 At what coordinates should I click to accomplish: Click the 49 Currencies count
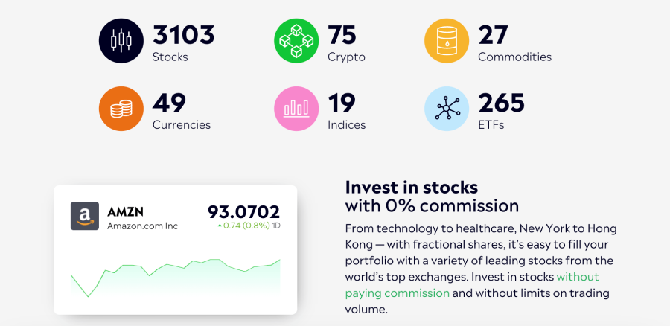169,103
